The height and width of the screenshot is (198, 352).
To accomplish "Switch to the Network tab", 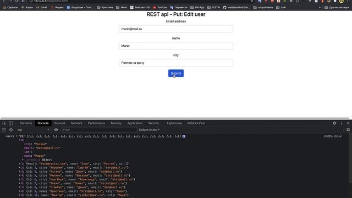I will pyautogui.click(x=76, y=123).
